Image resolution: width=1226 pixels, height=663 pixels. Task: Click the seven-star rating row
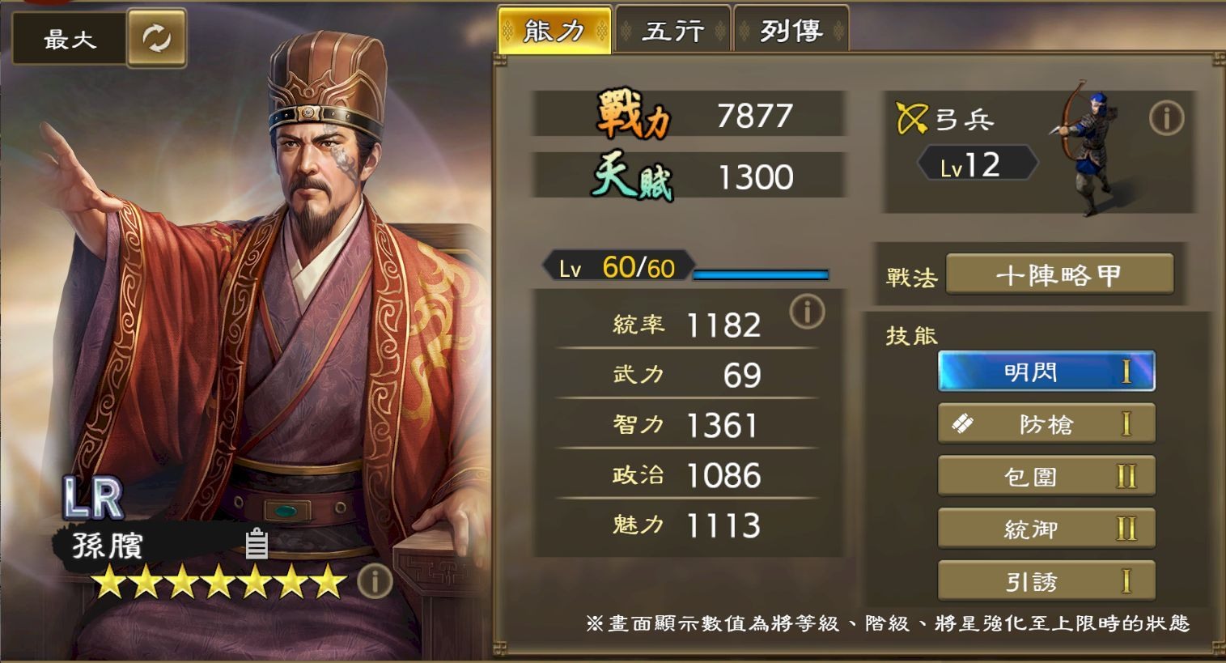point(218,581)
